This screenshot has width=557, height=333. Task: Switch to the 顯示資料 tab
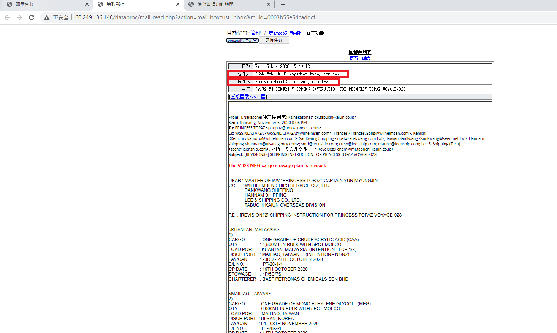[46, 4]
